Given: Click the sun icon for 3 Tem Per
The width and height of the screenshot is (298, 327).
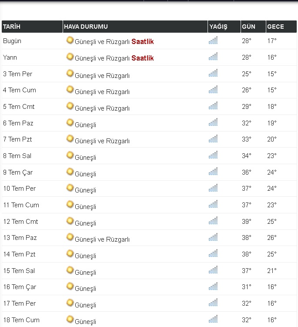Looking at the screenshot, I should (70, 73).
